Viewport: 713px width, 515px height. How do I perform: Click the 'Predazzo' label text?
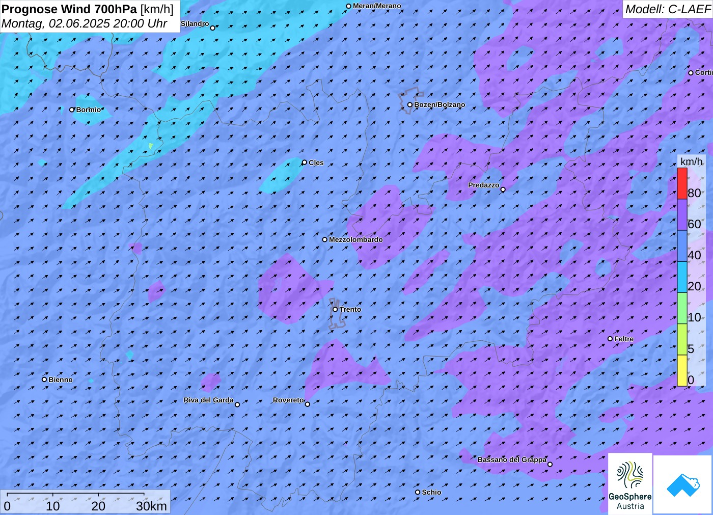point(484,185)
